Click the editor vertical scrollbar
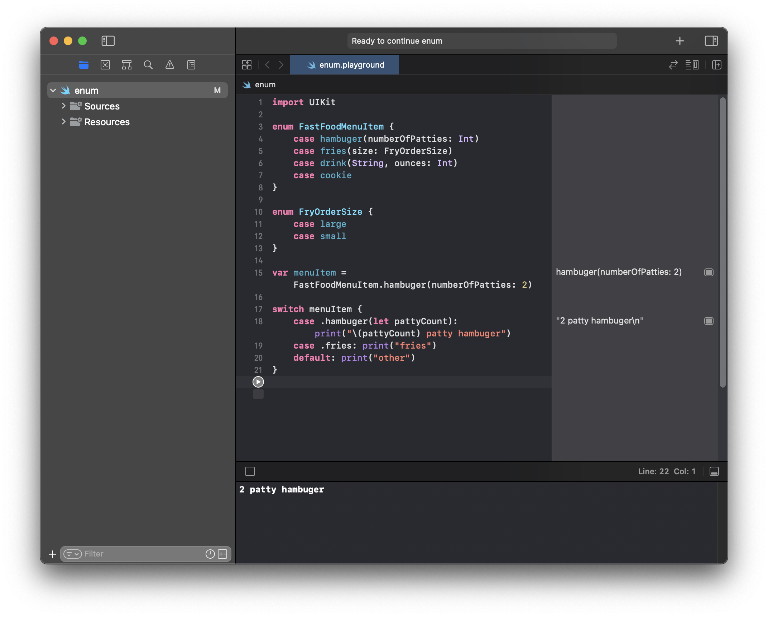 click(x=723, y=242)
